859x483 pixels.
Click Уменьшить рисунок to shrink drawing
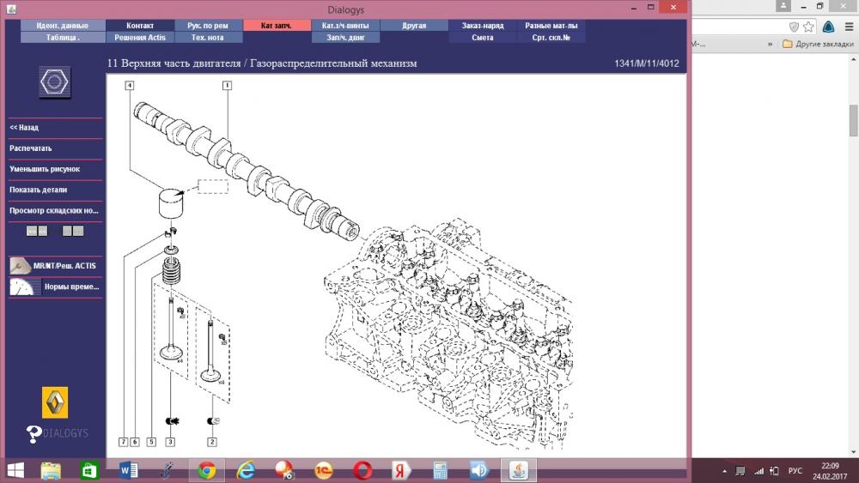[x=45, y=169]
